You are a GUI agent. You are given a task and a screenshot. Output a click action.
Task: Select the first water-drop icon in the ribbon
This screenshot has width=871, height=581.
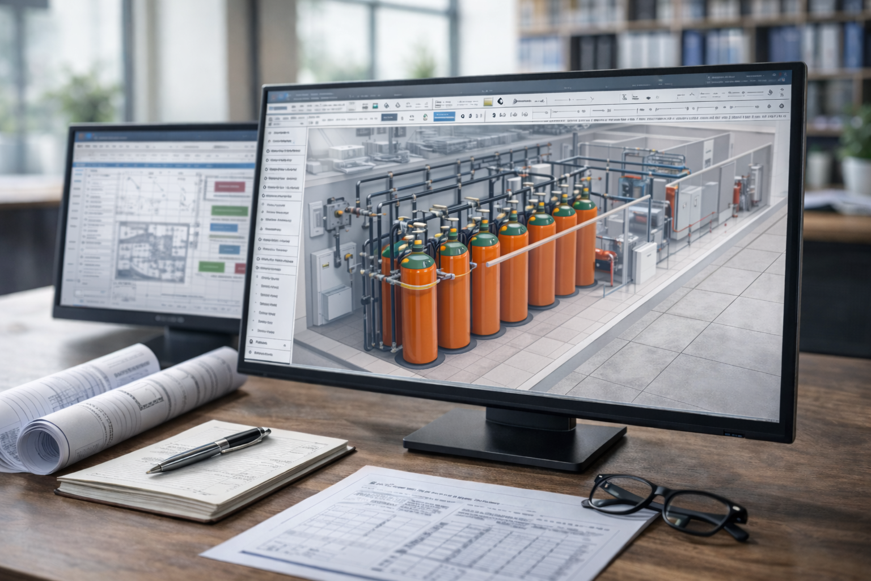(x=387, y=106)
